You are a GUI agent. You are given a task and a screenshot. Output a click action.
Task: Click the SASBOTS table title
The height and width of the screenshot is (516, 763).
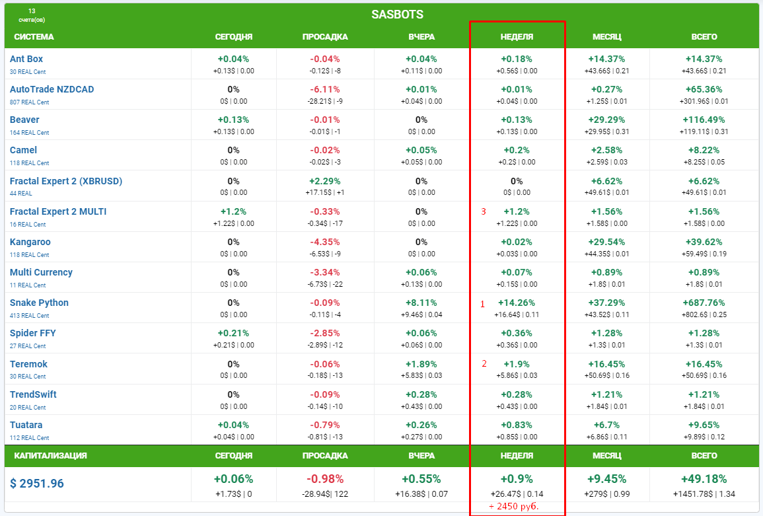[397, 14]
